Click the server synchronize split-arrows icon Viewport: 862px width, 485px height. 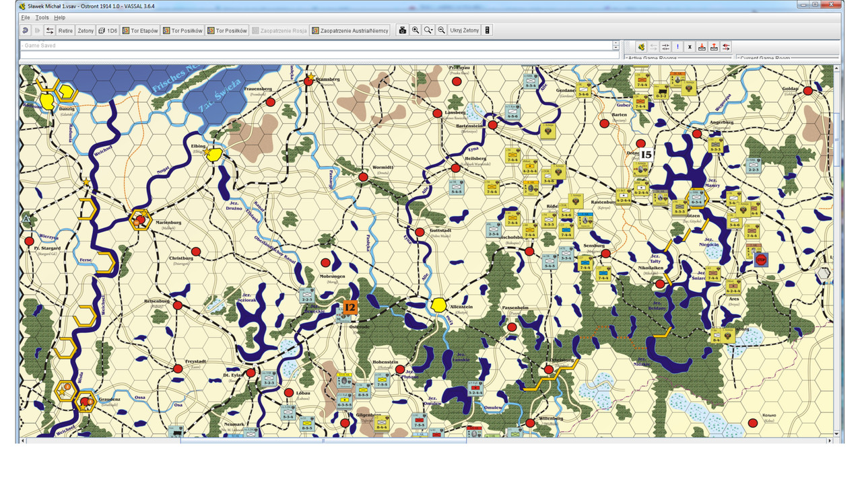[x=665, y=46]
